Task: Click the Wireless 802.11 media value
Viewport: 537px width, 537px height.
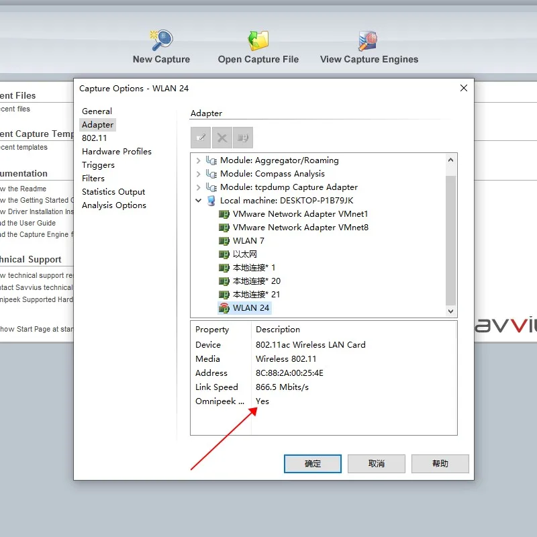Action: pyautogui.click(x=286, y=359)
